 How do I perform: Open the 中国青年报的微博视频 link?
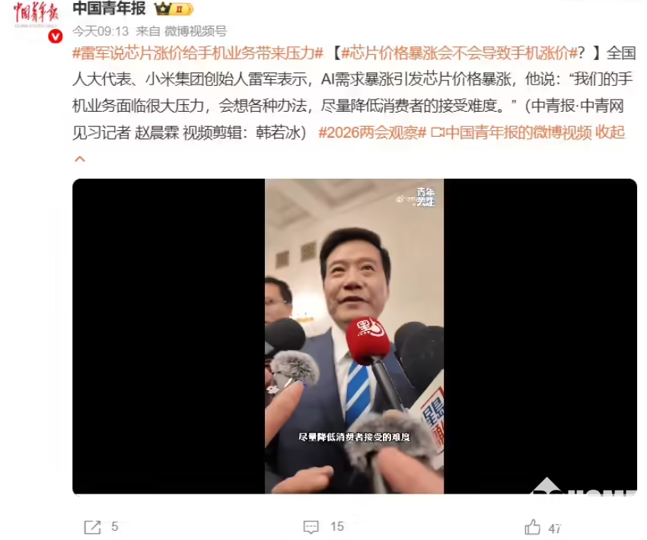pyautogui.click(x=518, y=133)
